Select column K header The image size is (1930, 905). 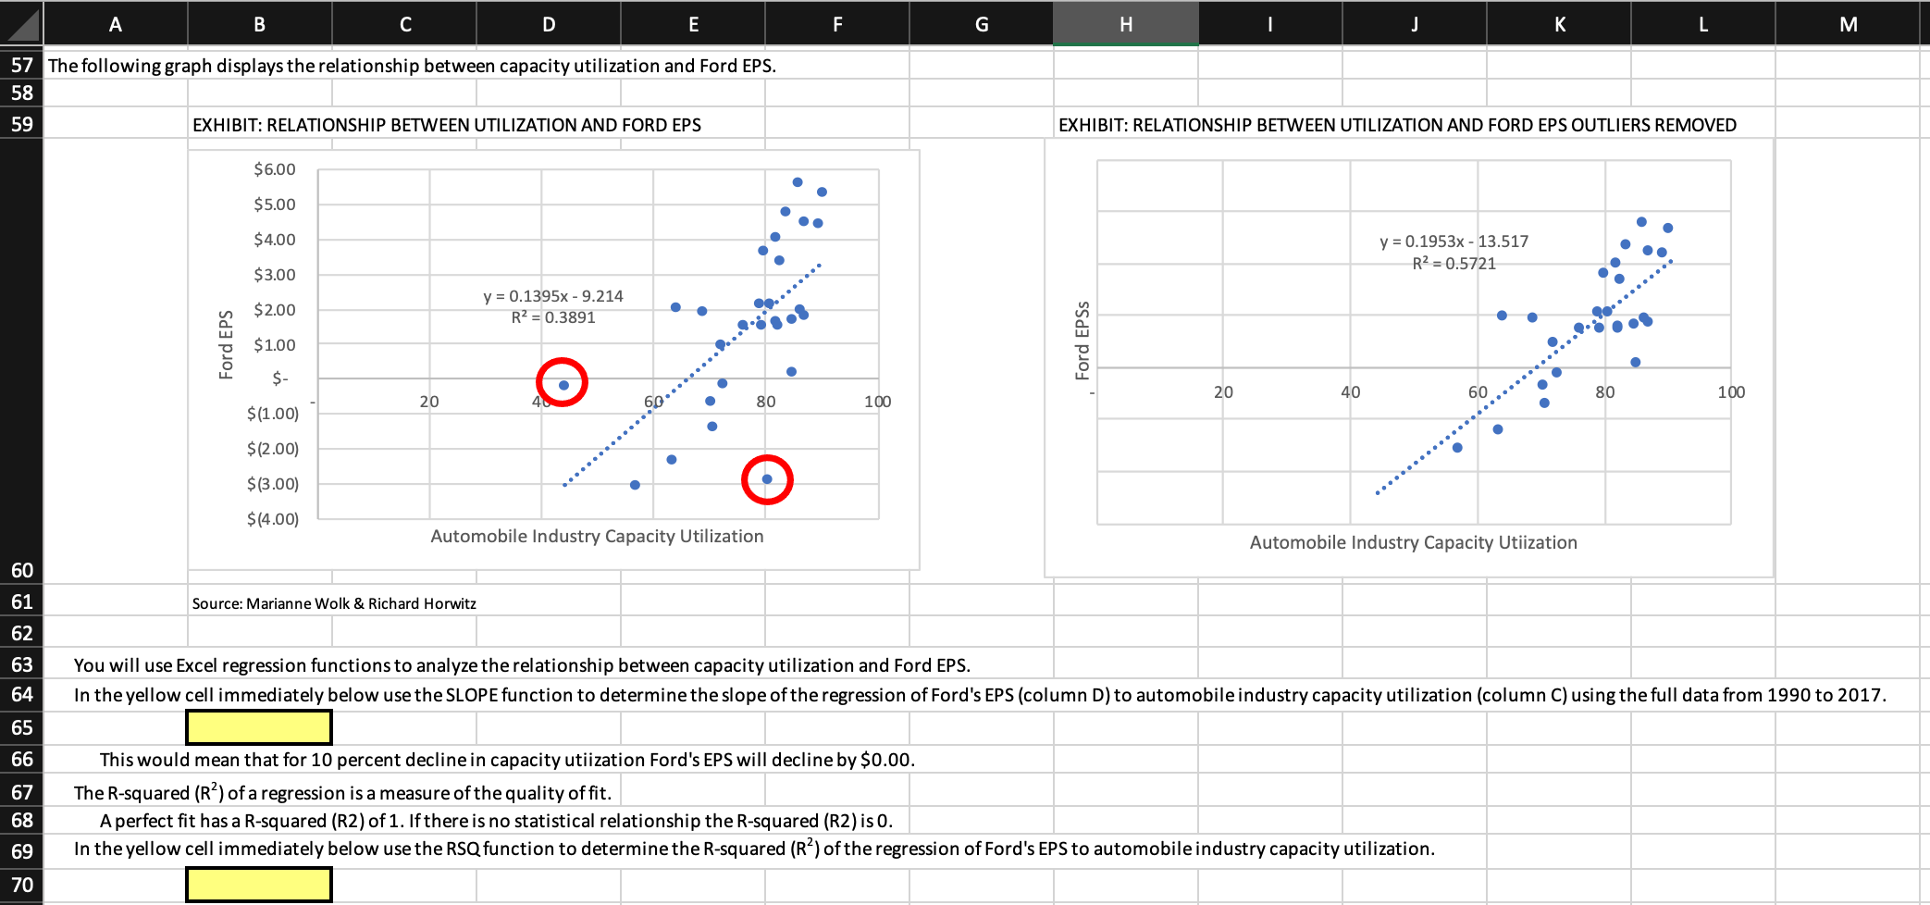pyautogui.click(x=1559, y=24)
